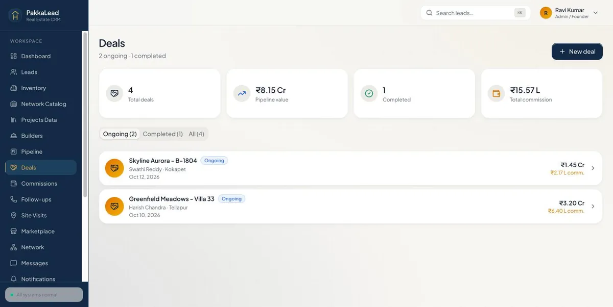The height and width of the screenshot is (307, 613).
Task: Click the Messages chat bubble icon
Action: [x=14, y=263]
